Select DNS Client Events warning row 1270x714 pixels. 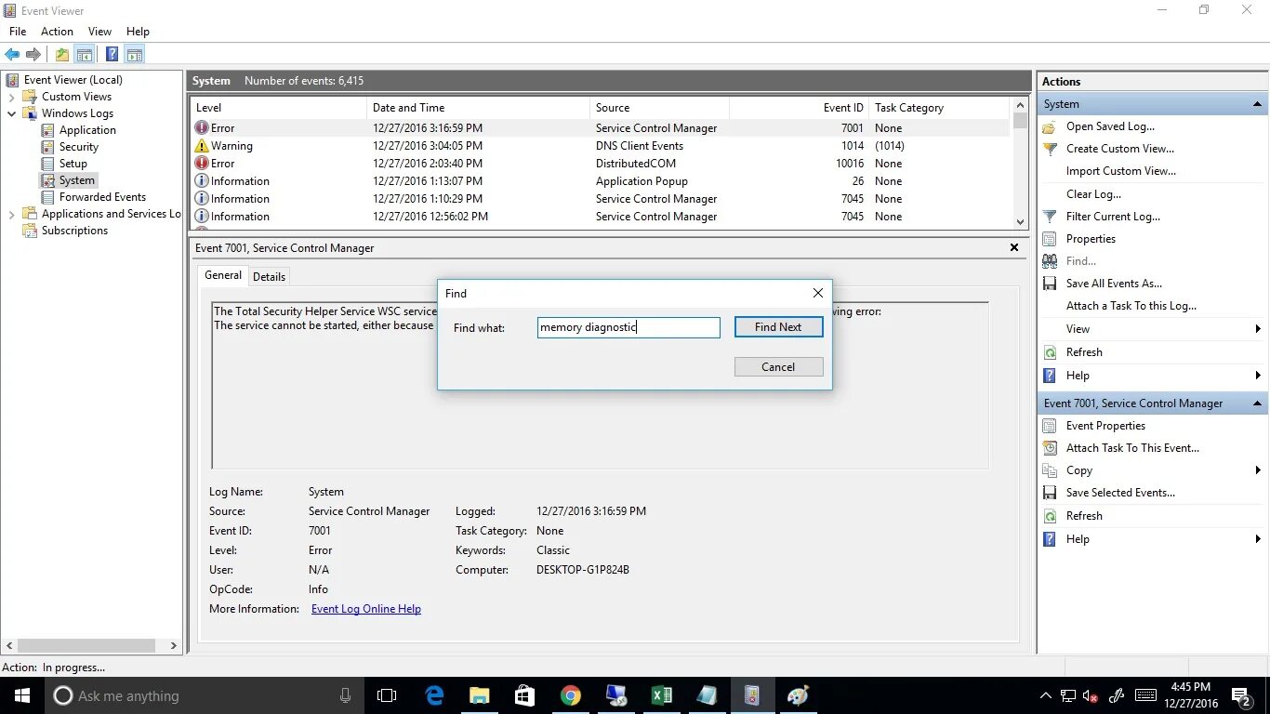pos(600,146)
